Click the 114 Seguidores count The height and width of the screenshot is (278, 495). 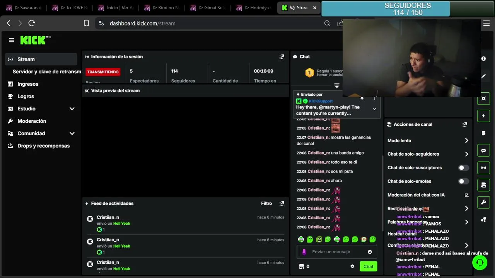174,71
